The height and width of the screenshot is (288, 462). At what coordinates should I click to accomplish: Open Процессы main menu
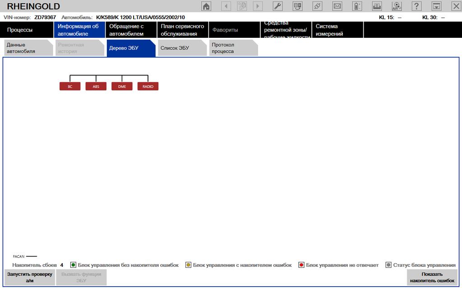[x=27, y=30]
